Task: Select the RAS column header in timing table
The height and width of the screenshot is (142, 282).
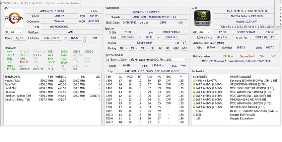Action: click(149, 77)
